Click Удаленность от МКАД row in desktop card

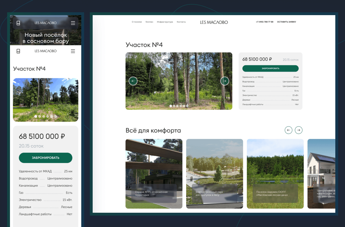[x=271, y=77]
